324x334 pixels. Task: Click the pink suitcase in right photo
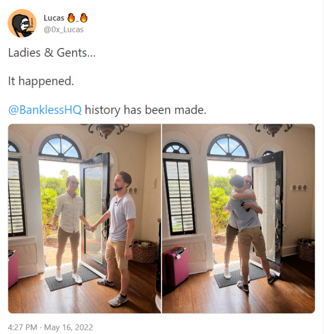(x=176, y=266)
